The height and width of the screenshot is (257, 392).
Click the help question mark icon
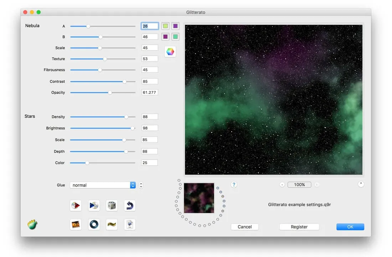234,184
